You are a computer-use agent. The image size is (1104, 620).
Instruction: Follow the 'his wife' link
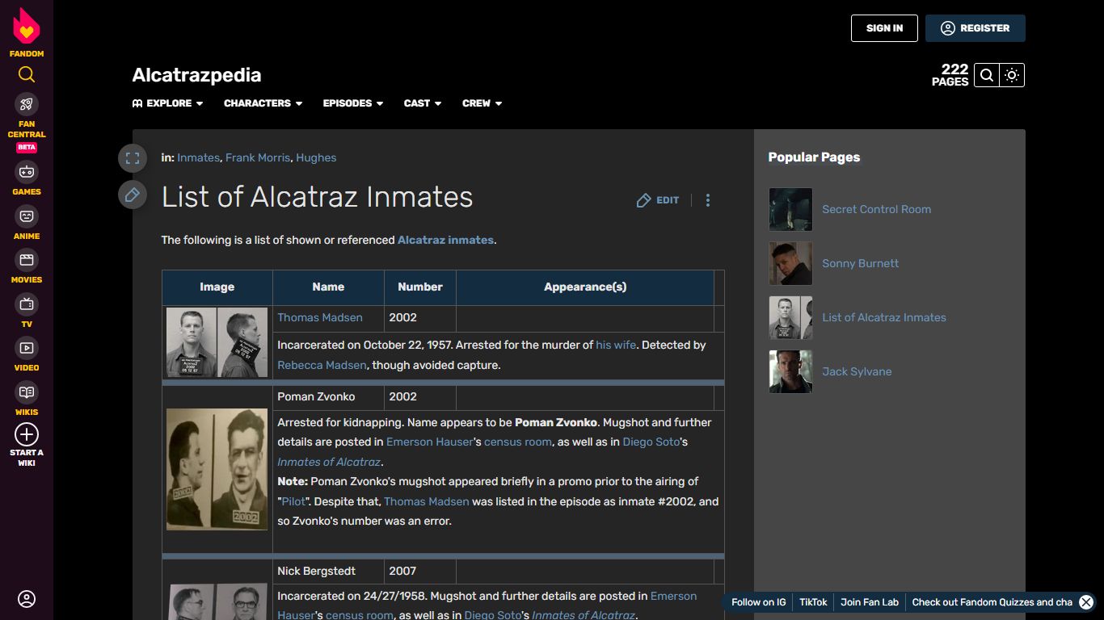[616, 345]
